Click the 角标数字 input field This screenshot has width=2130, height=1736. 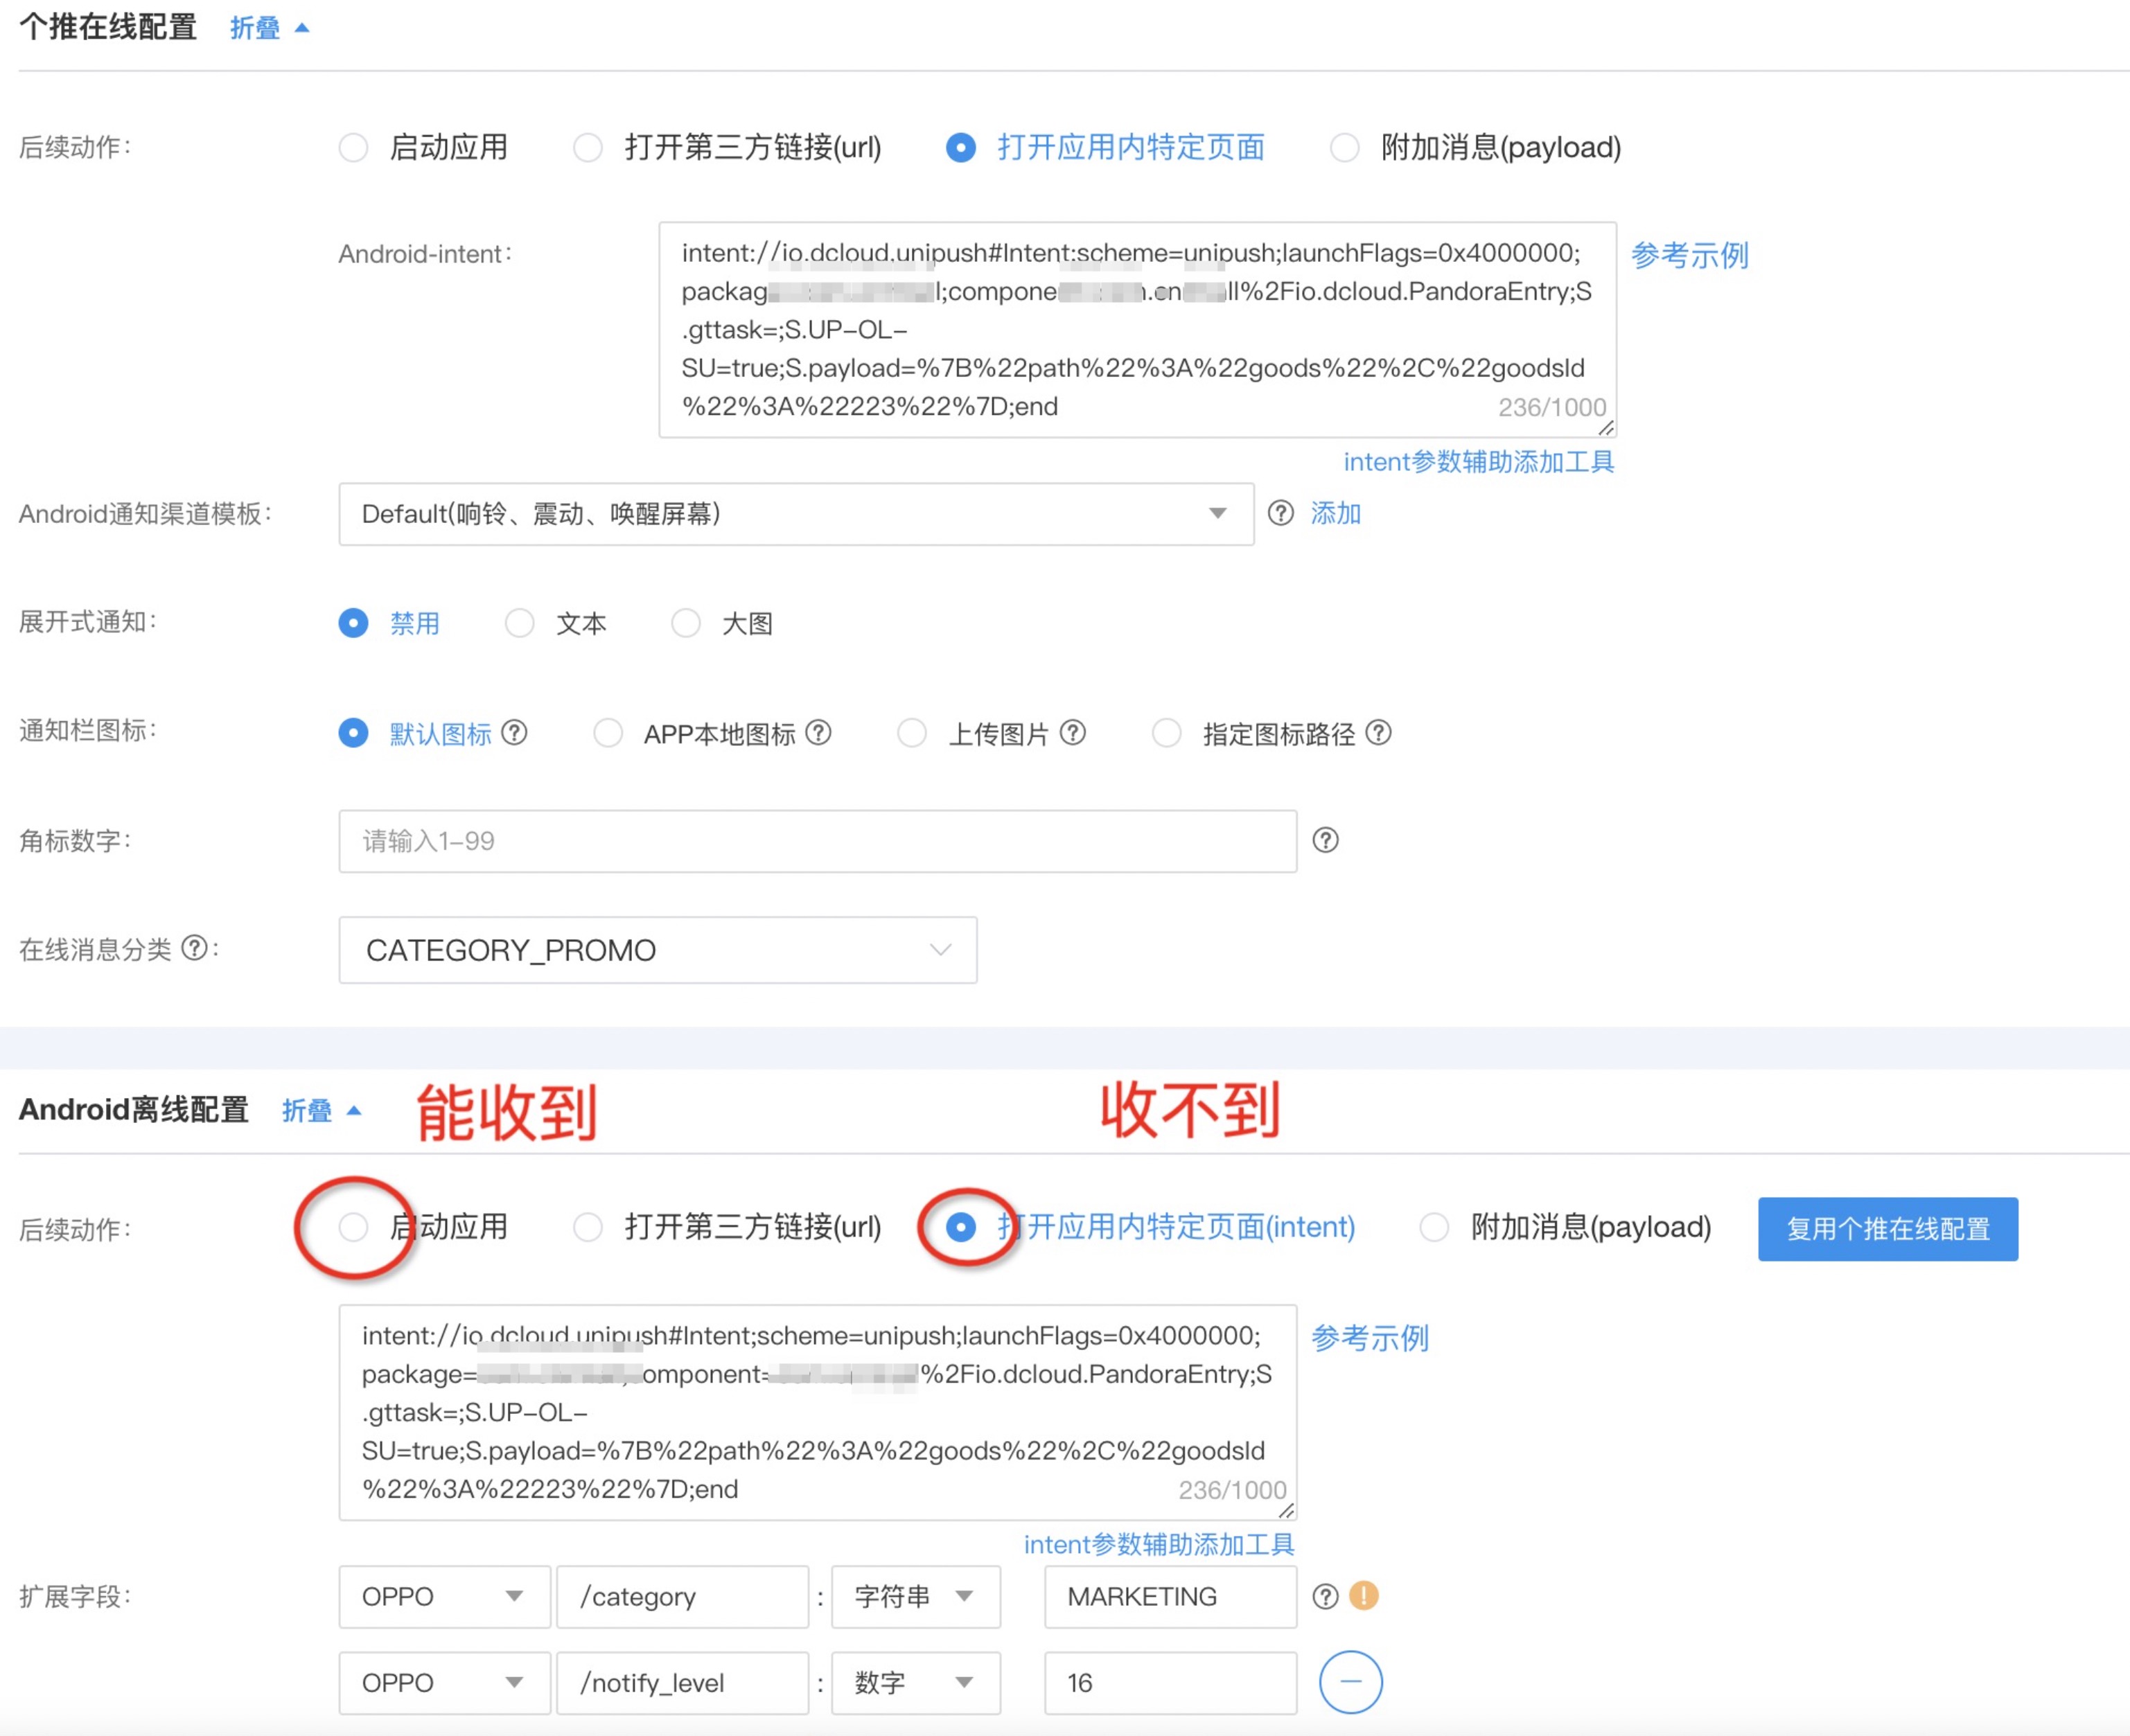pyautogui.click(x=817, y=841)
